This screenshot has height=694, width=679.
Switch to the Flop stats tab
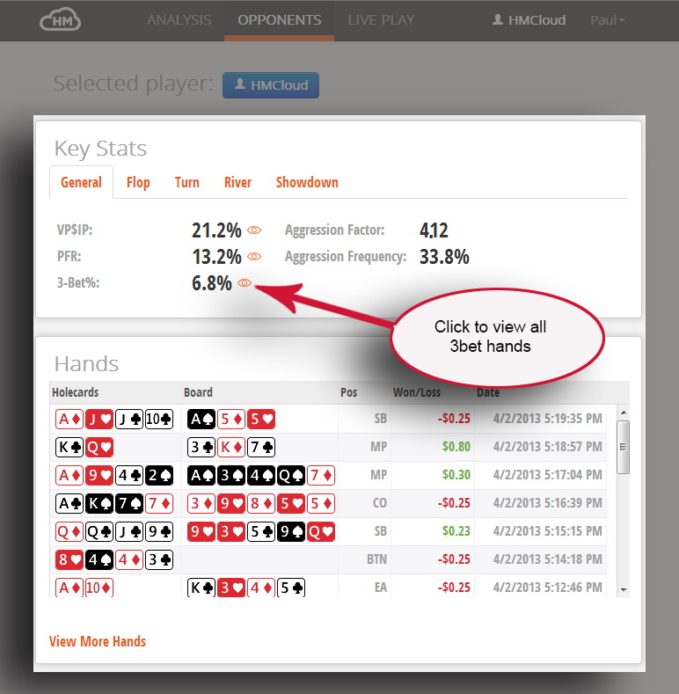click(138, 182)
